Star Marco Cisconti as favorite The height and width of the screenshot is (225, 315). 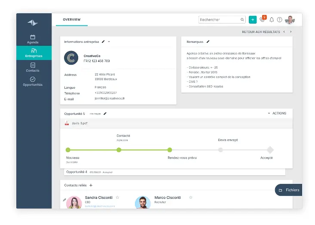coord(191,197)
